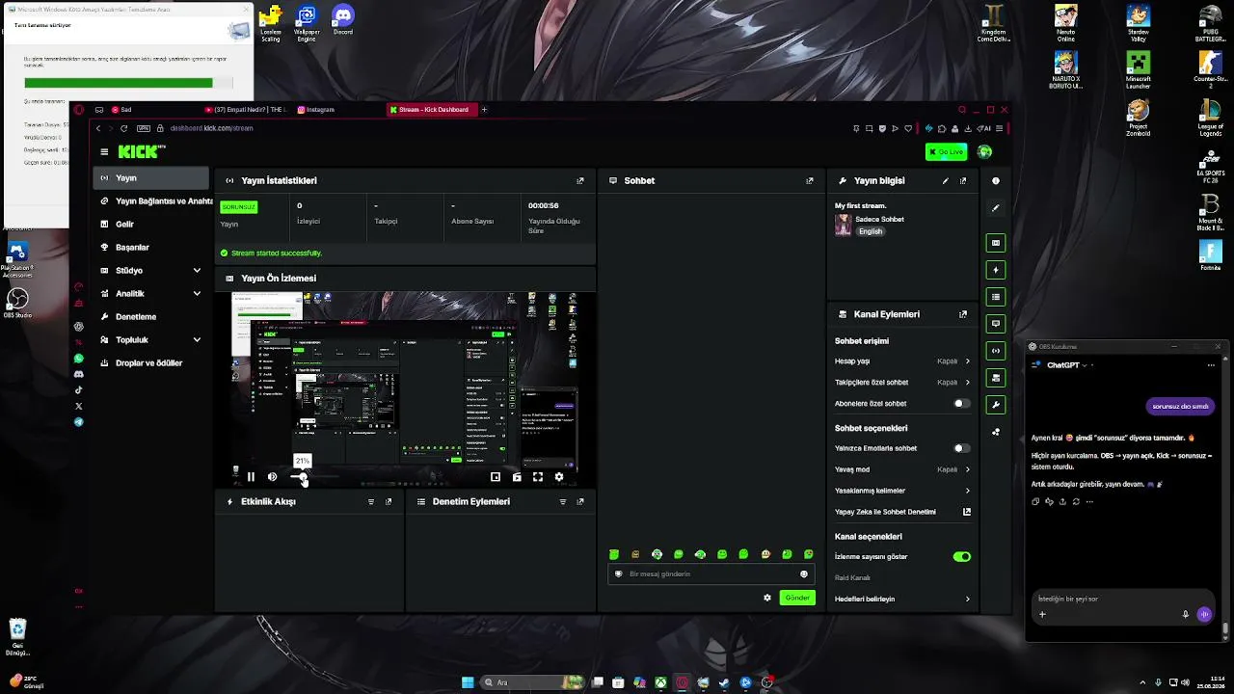
Task: Open Takipçilere özel sohbet options
Action: pos(902,383)
